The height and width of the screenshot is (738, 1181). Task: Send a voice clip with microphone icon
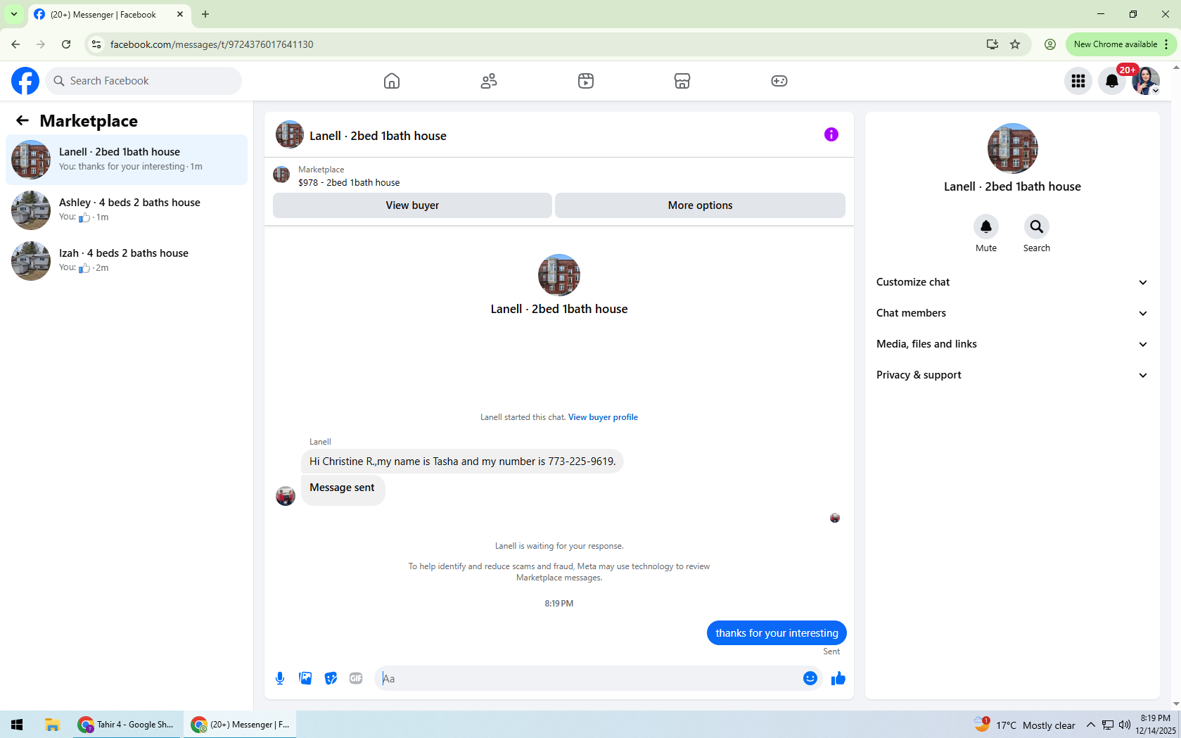pyautogui.click(x=280, y=678)
